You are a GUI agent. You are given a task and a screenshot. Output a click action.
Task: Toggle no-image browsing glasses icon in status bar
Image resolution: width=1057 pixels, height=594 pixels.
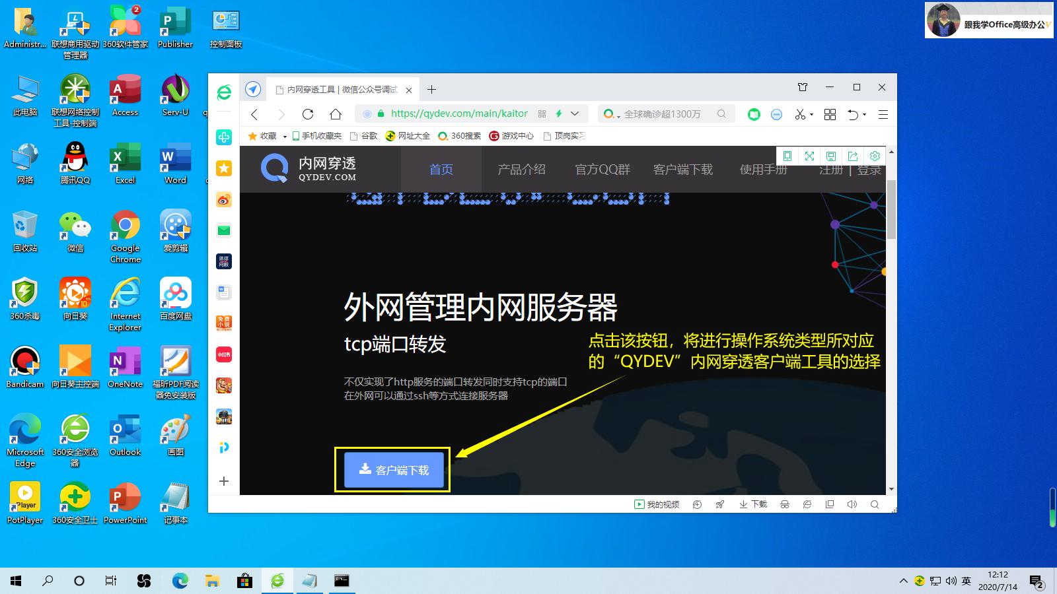(x=785, y=504)
